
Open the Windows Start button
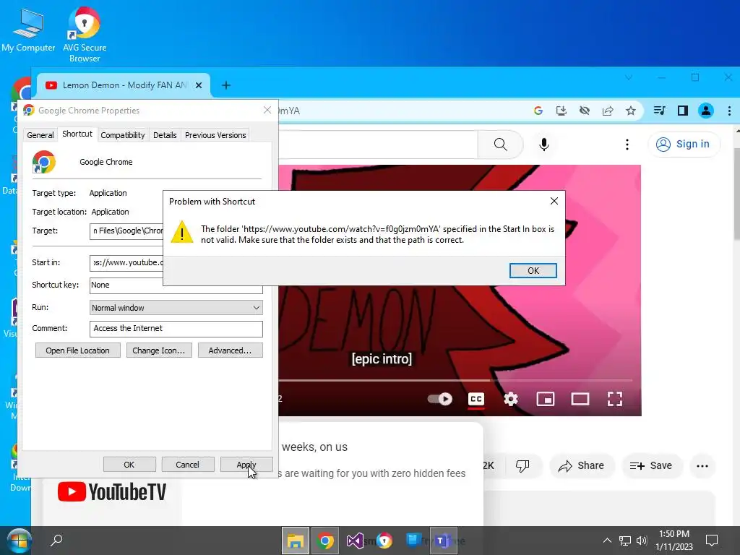tap(19, 541)
